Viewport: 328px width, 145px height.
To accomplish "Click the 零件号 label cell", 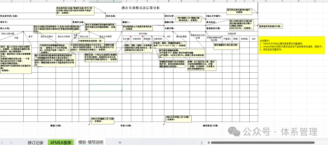I will tap(4, 22).
